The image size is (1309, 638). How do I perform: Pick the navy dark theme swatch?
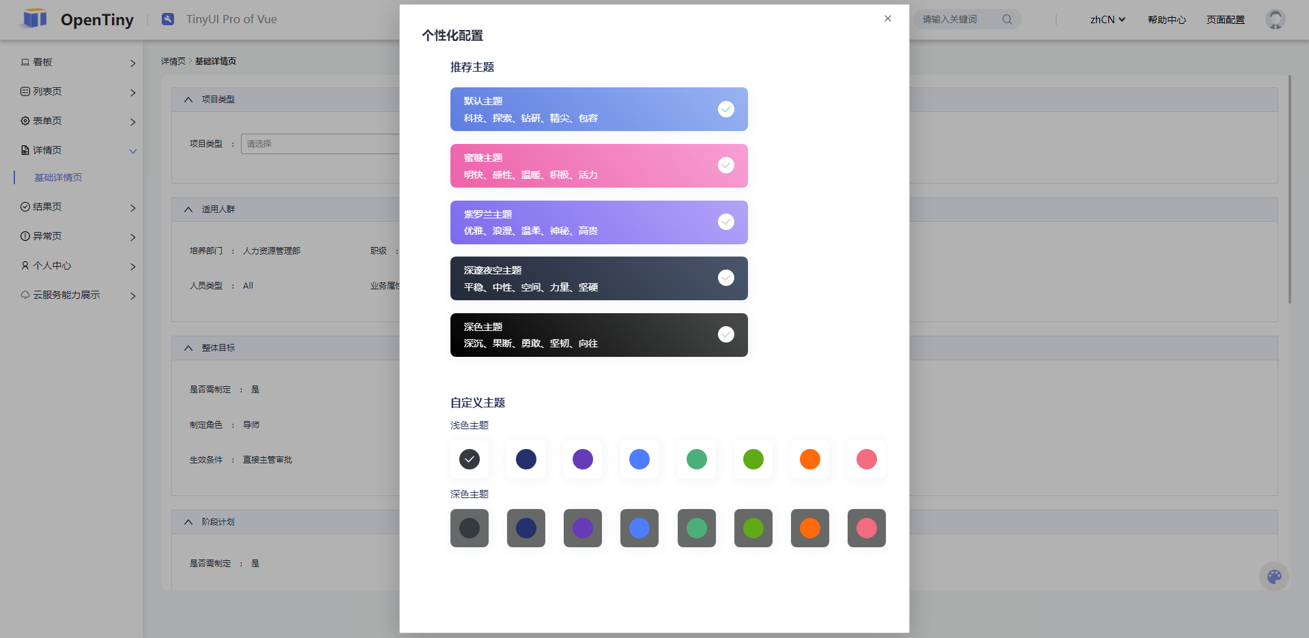tap(526, 528)
